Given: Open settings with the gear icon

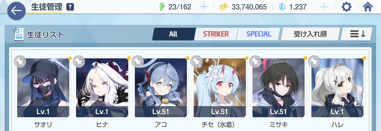Looking at the screenshot, I should coord(347,7).
